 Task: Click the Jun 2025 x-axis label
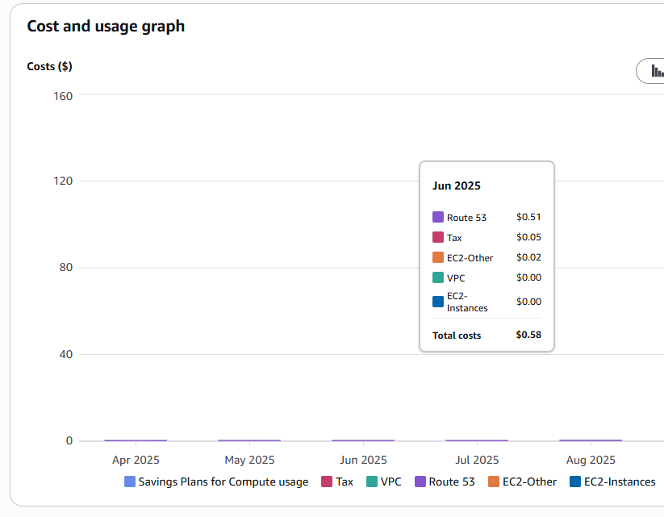pyautogui.click(x=363, y=461)
